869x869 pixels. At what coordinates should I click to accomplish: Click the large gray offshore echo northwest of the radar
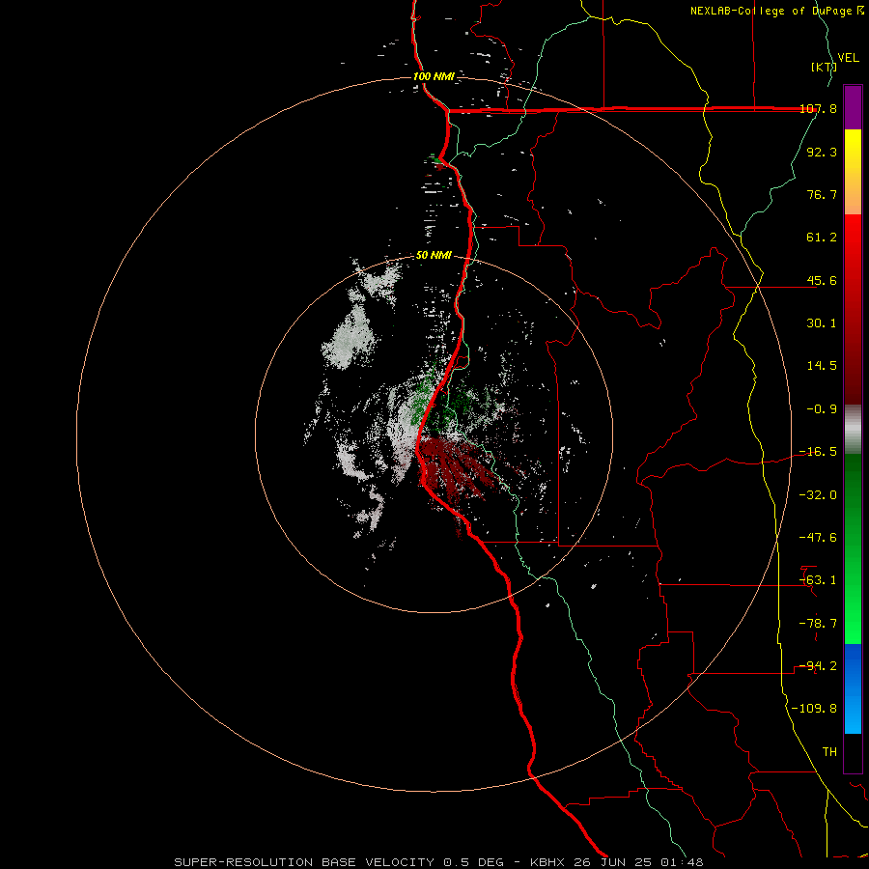(350, 337)
